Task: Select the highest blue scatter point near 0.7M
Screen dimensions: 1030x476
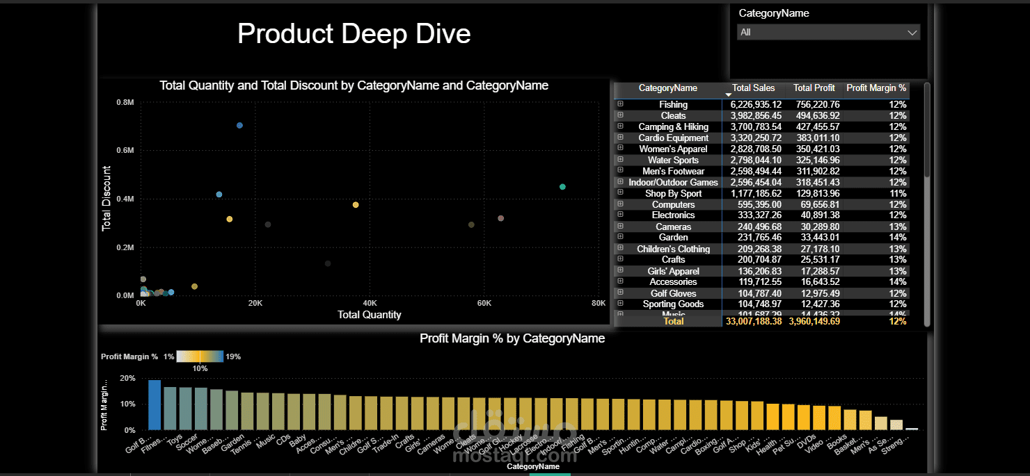Action: [x=239, y=125]
